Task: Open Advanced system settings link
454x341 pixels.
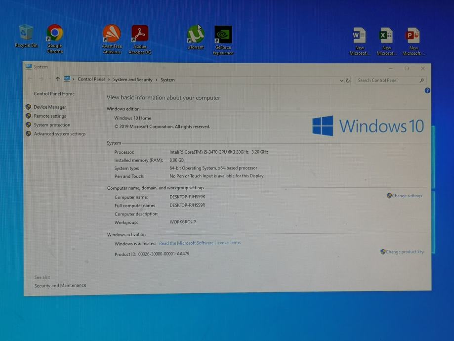Action: 59,134
